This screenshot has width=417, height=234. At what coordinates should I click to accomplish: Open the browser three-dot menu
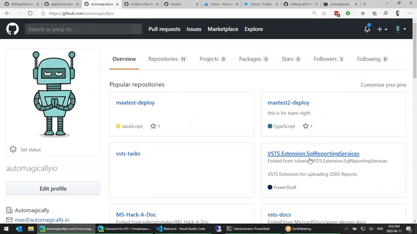click(x=410, y=13)
